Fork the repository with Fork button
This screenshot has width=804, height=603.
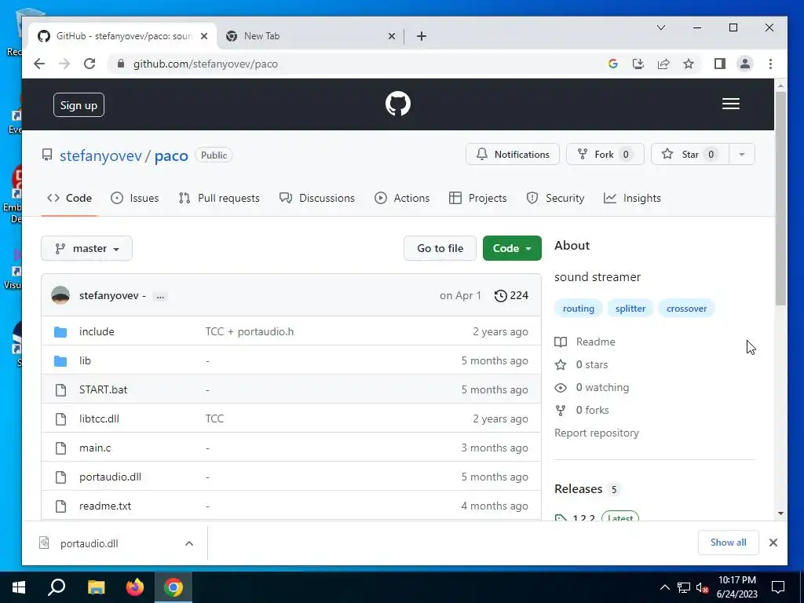(605, 155)
